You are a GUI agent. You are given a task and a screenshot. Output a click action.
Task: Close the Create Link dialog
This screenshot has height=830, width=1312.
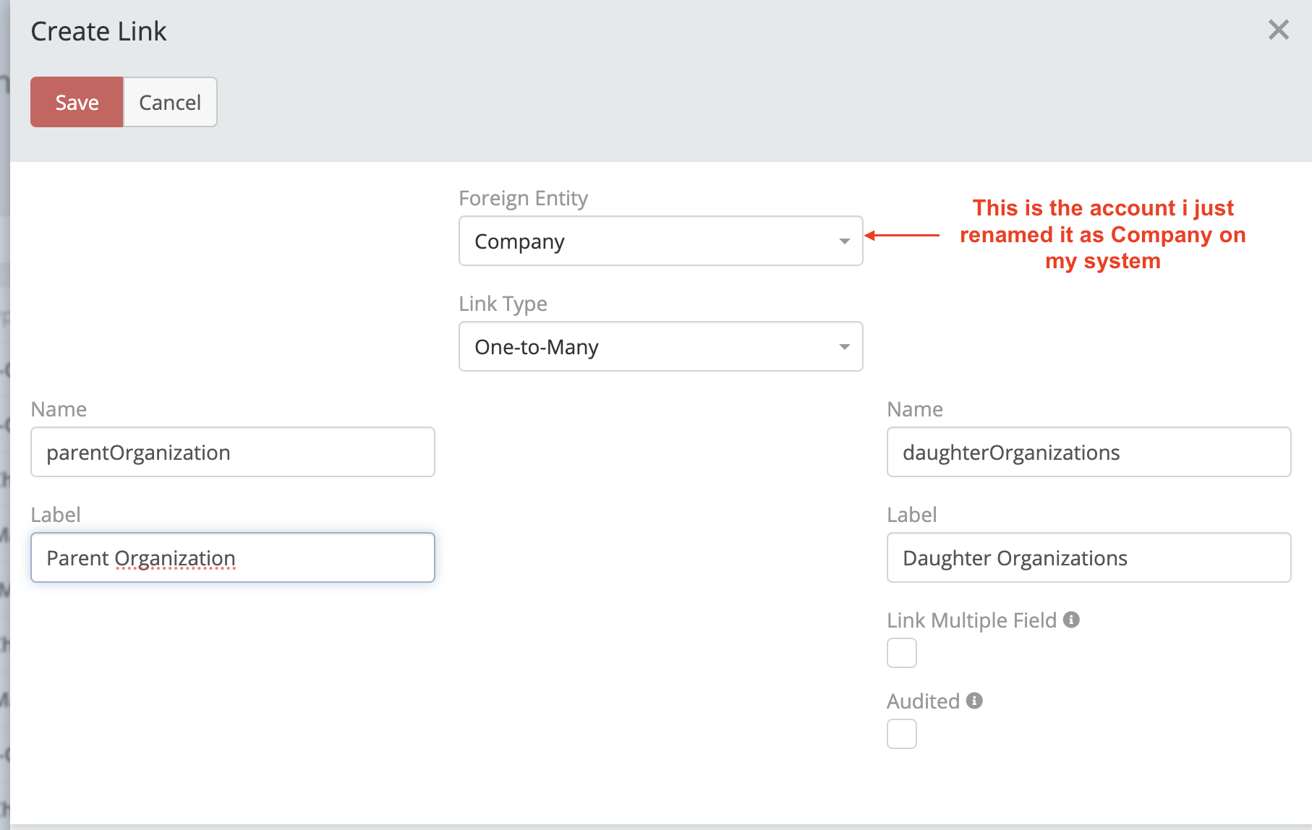[x=1278, y=30]
